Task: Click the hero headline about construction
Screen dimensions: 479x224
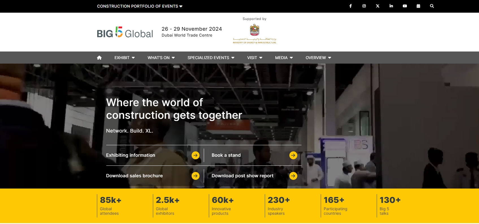Action: (174, 109)
